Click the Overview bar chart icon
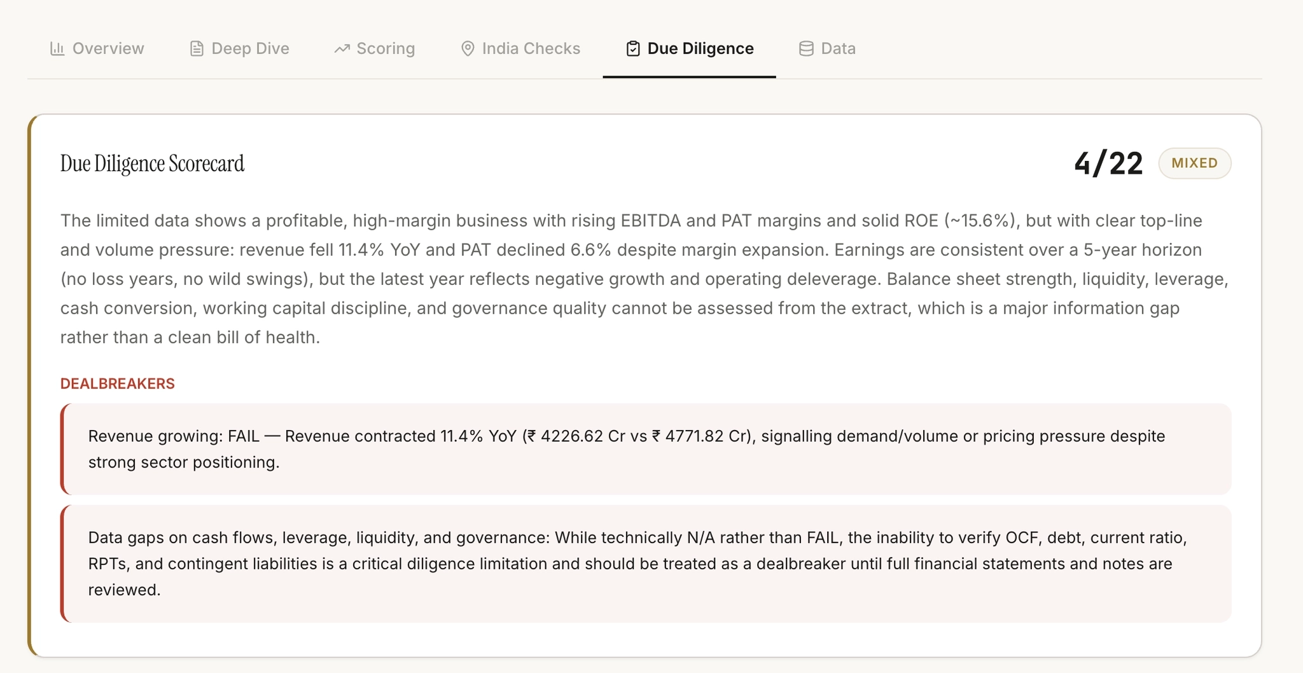The height and width of the screenshot is (673, 1303). (57, 48)
